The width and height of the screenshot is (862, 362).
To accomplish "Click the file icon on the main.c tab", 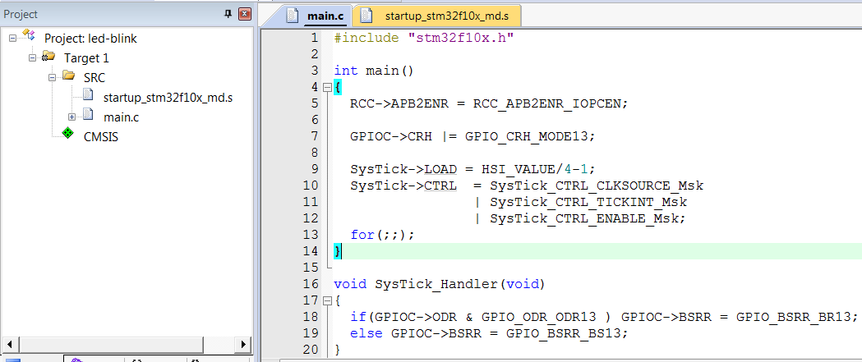I will click(292, 16).
